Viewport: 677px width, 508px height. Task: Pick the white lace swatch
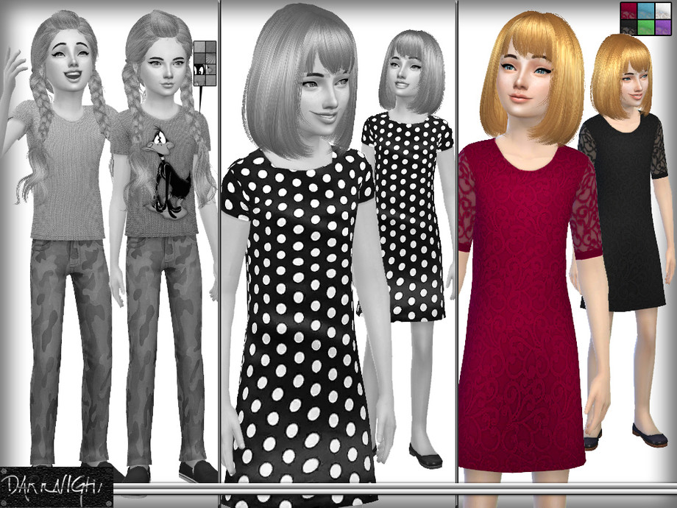(x=664, y=11)
